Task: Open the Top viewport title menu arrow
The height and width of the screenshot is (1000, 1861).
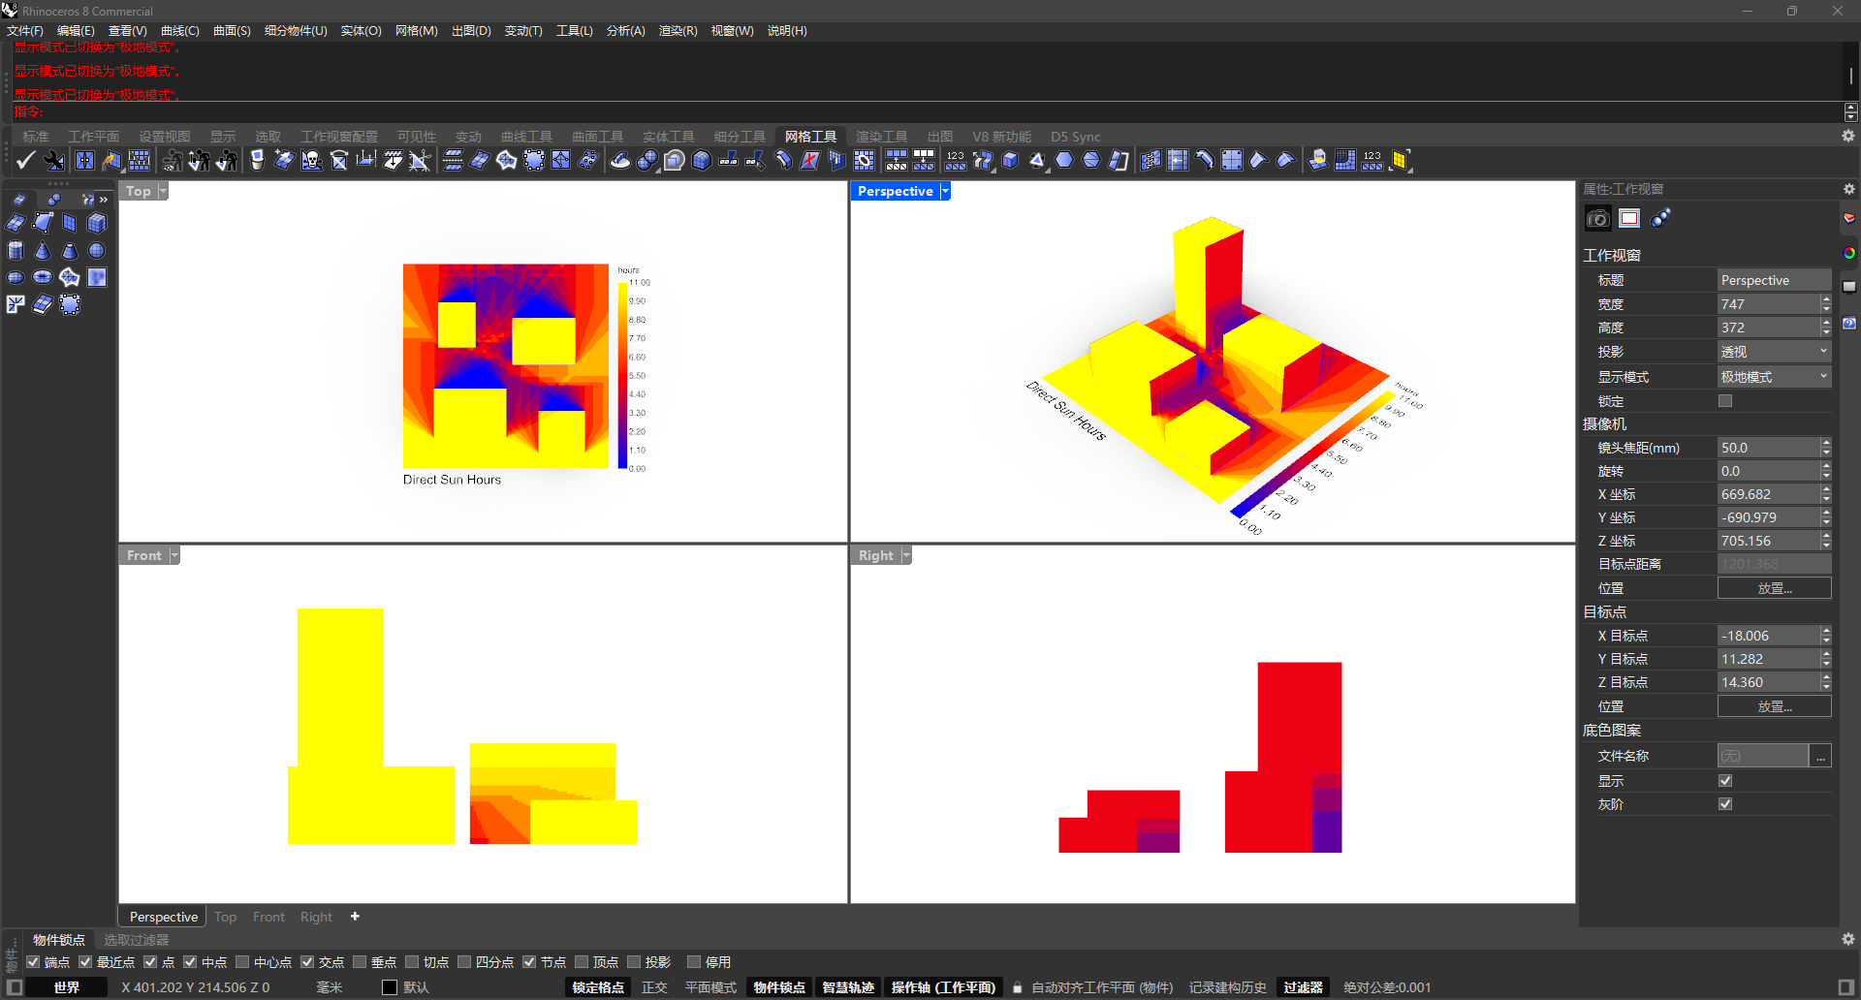Action: click(163, 191)
